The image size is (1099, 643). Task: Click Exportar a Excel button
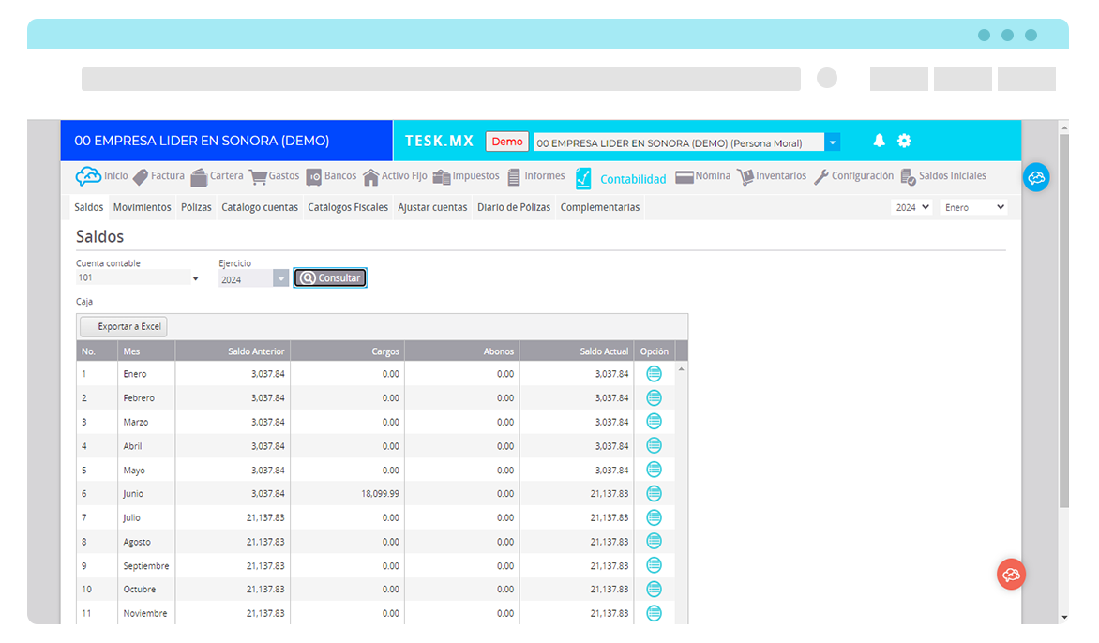[124, 327]
